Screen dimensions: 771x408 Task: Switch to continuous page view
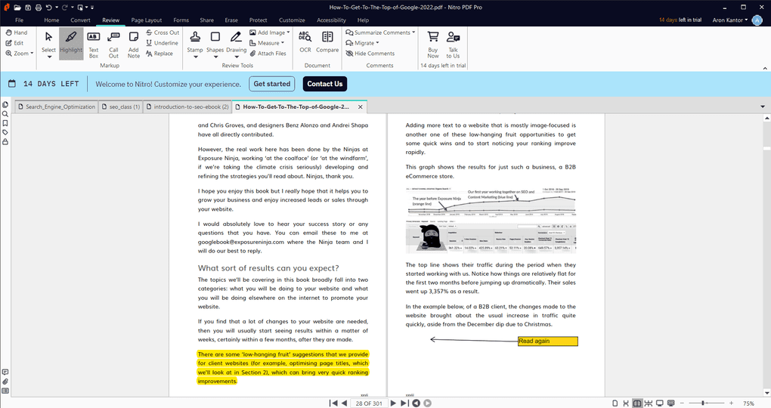point(626,403)
